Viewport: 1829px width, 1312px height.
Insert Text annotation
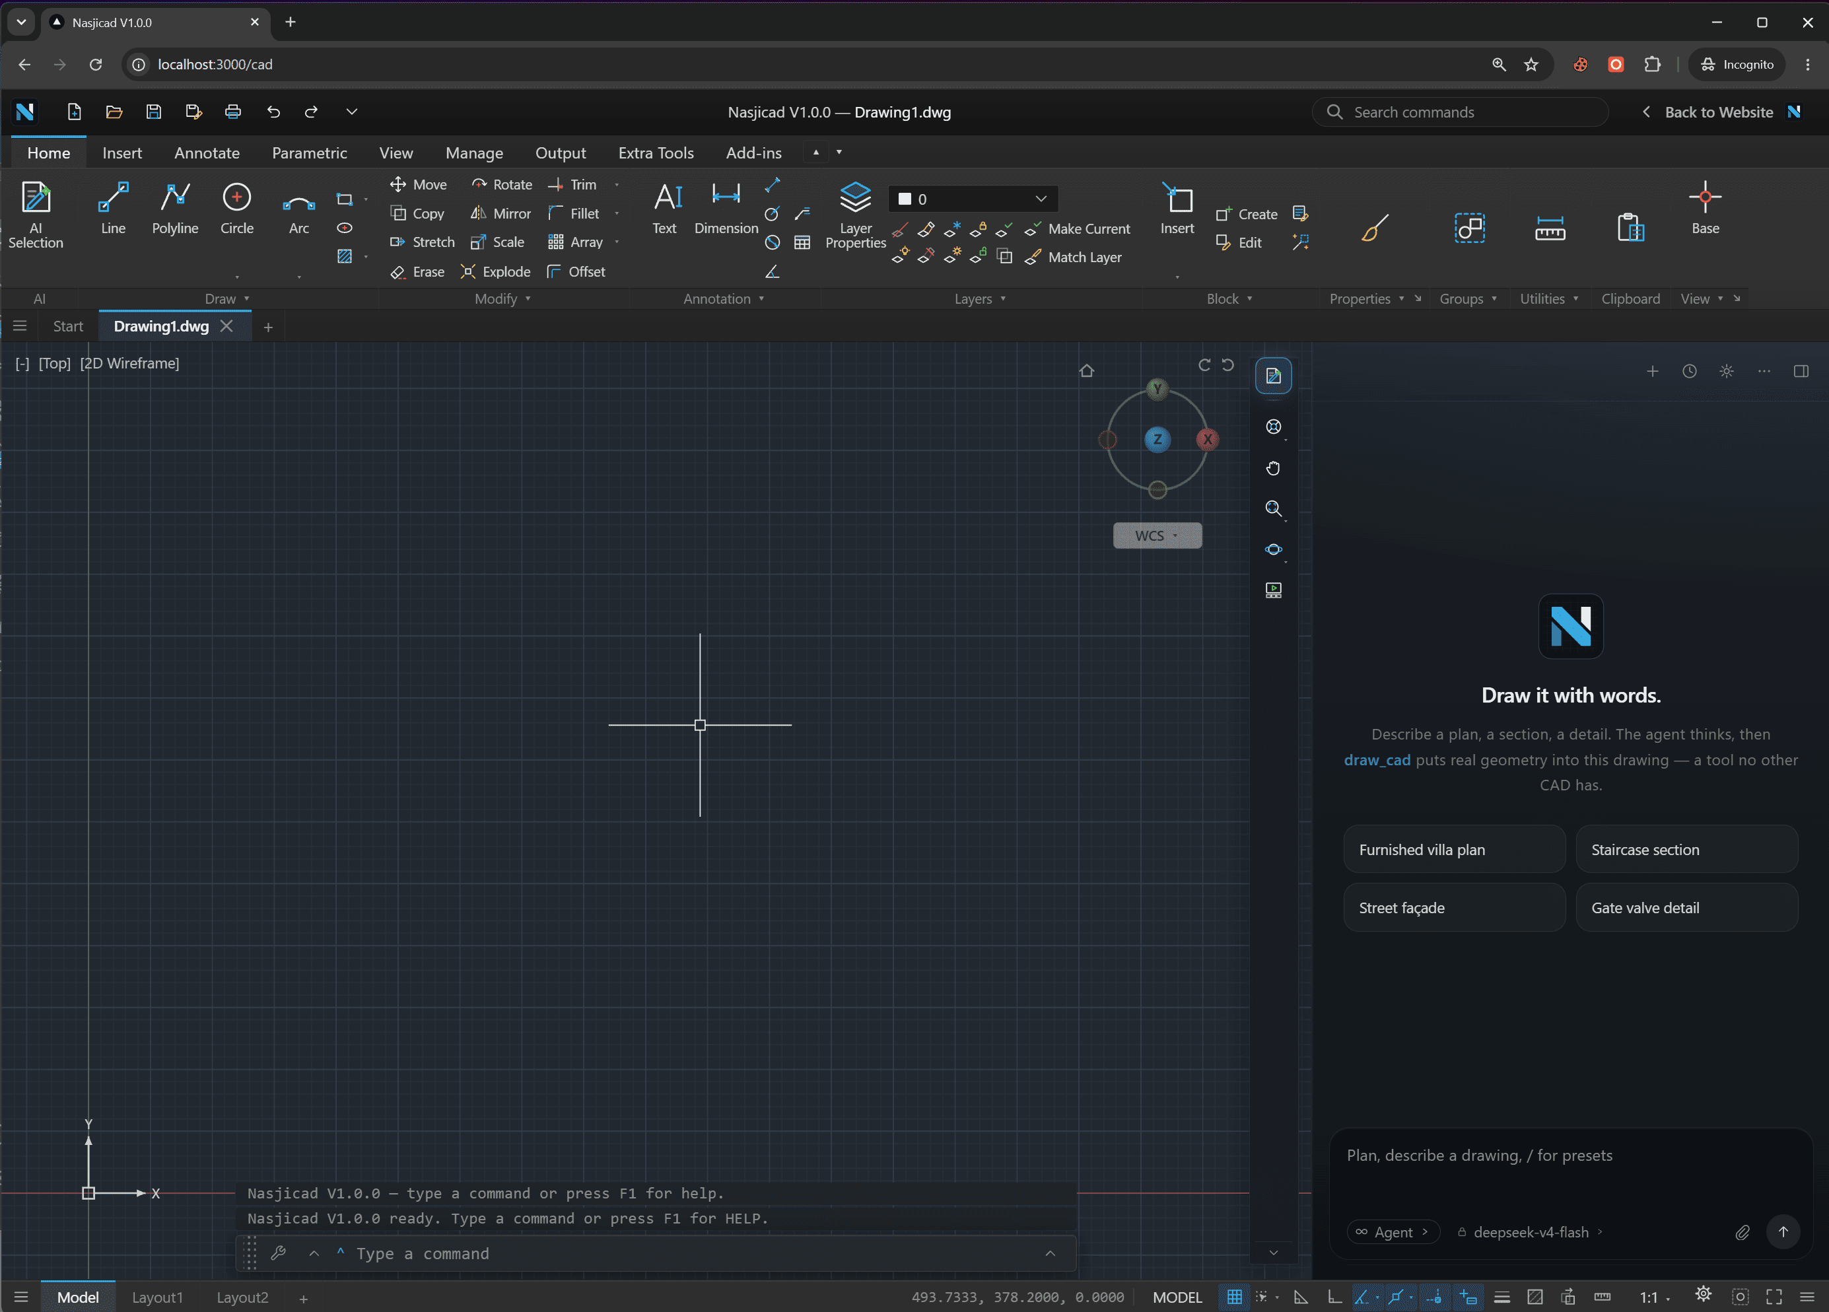[x=666, y=208]
